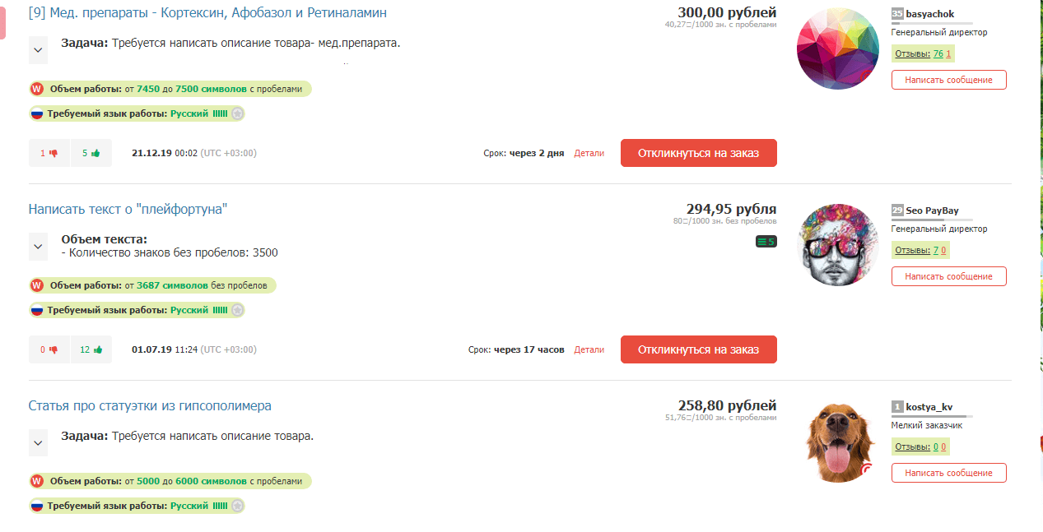Click the W volume icon in first order
This screenshot has height=532, width=1043.
[x=37, y=89]
